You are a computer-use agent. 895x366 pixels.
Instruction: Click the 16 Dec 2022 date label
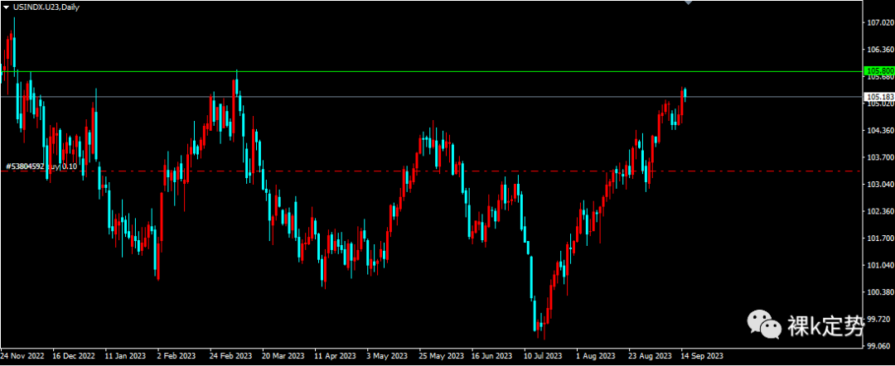coord(75,356)
